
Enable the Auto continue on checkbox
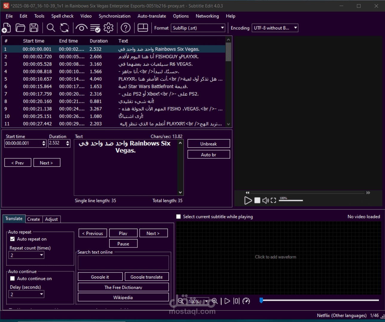tap(13, 278)
